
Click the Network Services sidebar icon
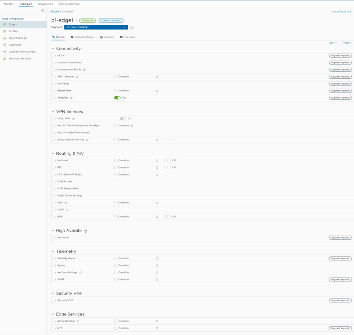(x=5, y=59)
